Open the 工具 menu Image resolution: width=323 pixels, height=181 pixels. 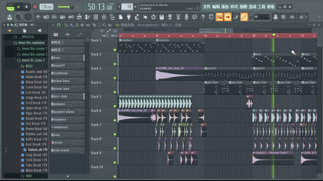pyautogui.click(x=261, y=7)
